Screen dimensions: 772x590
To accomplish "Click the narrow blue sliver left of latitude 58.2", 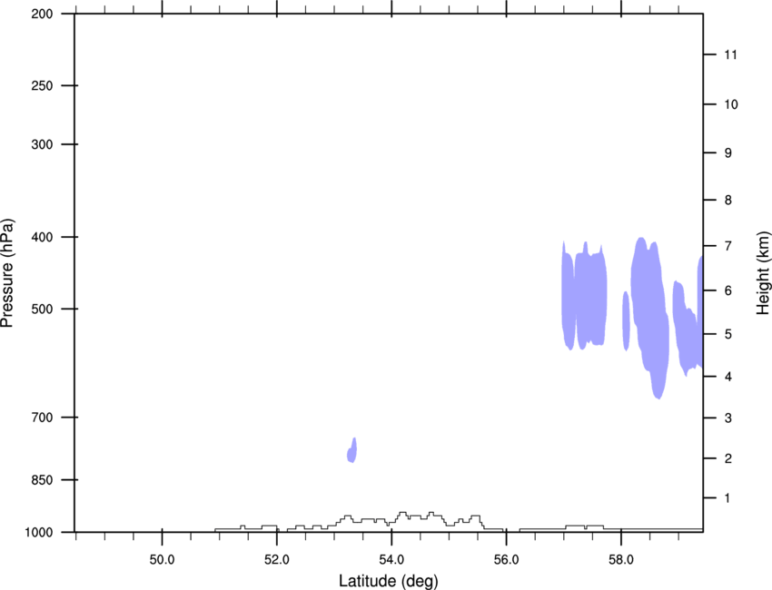I will coord(626,320).
